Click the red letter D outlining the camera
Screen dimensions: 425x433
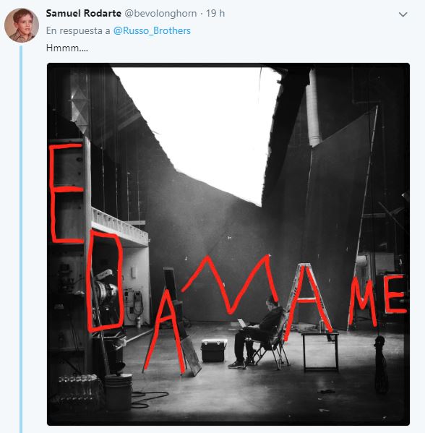106,281
